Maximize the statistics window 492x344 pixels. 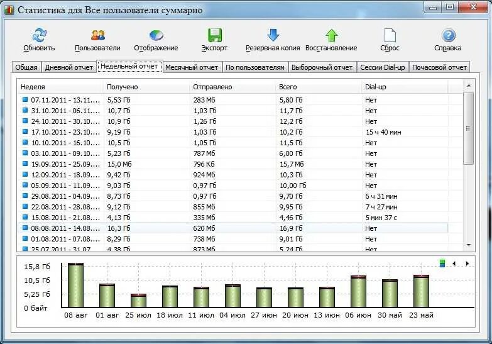pyautogui.click(x=450, y=8)
